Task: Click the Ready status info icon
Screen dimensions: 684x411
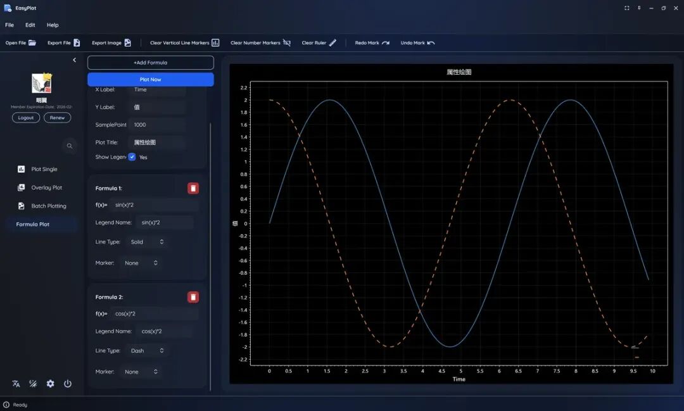Action: pos(6,405)
